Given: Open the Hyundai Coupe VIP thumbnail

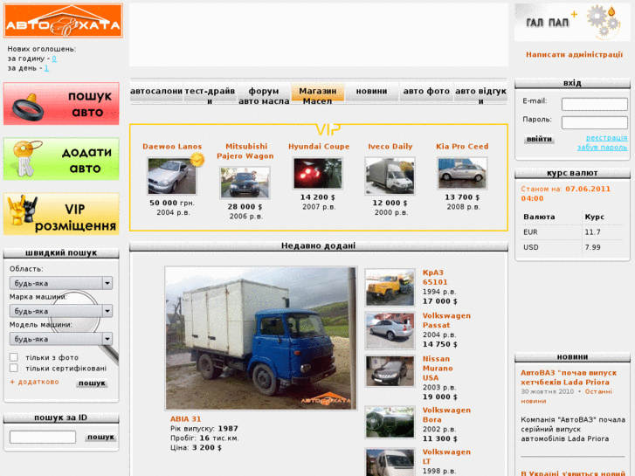Looking at the screenshot, I should [x=318, y=174].
